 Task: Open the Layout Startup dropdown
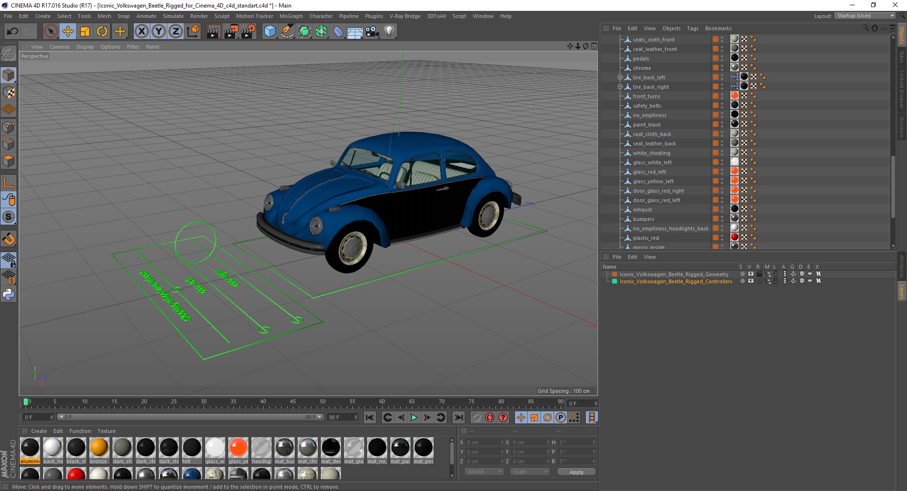click(x=865, y=16)
